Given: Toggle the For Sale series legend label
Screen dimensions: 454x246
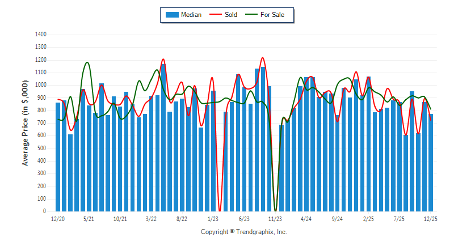Looking at the screenshot, I should [272, 15].
